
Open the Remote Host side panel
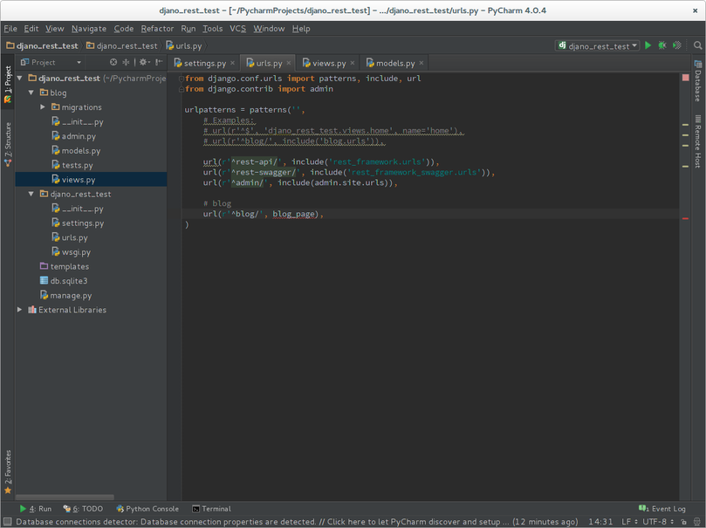[697, 141]
